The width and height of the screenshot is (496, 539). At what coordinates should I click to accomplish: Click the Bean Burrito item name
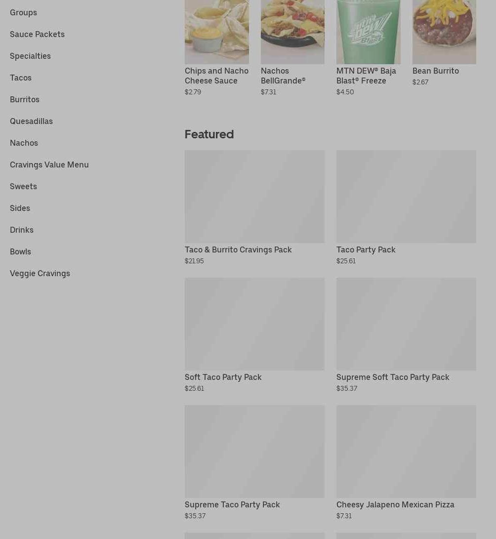tap(436, 71)
